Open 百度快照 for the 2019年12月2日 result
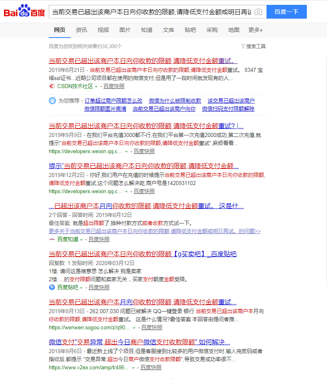 click(x=144, y=192)
